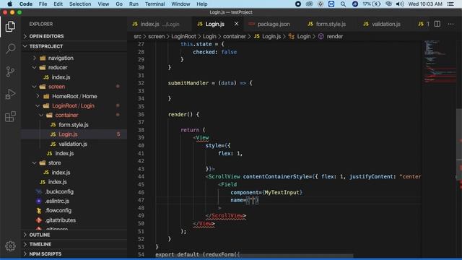
Task: Open the editor more actions ellipsis
Action: click(x=450, y=24)
